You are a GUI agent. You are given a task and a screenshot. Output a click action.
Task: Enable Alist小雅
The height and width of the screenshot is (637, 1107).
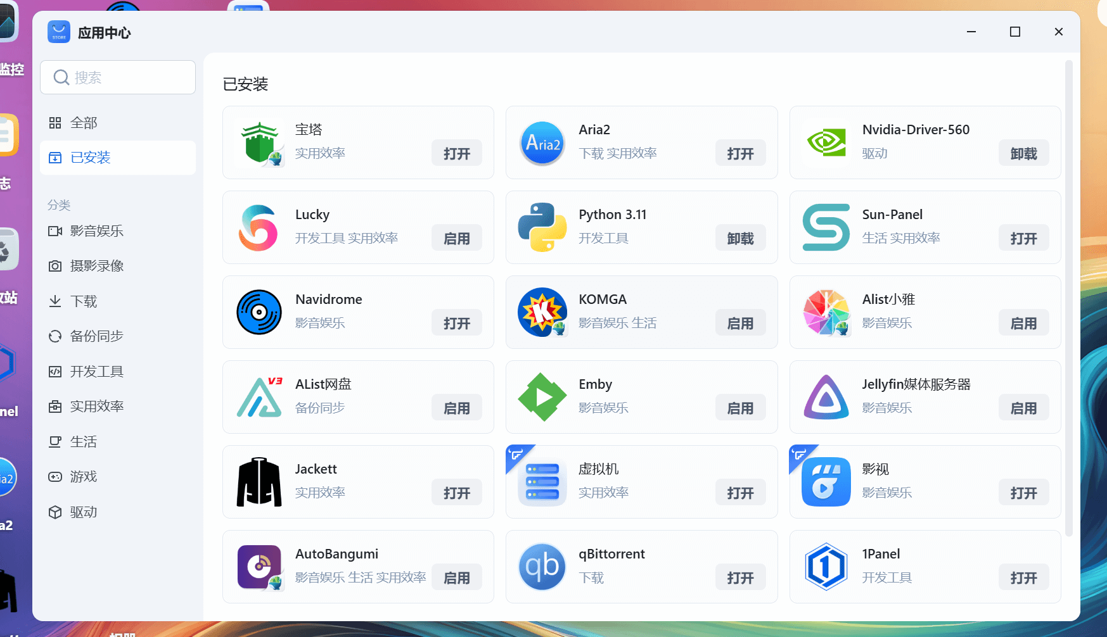1023,323
